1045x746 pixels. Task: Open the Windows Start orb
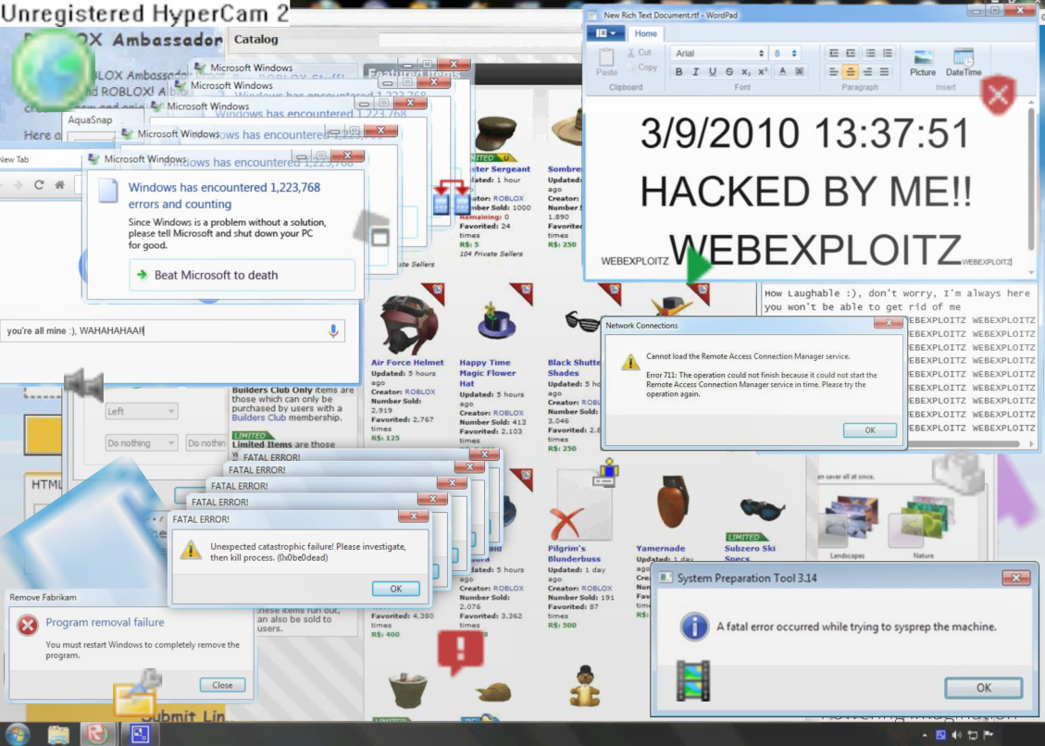(18, 734)
